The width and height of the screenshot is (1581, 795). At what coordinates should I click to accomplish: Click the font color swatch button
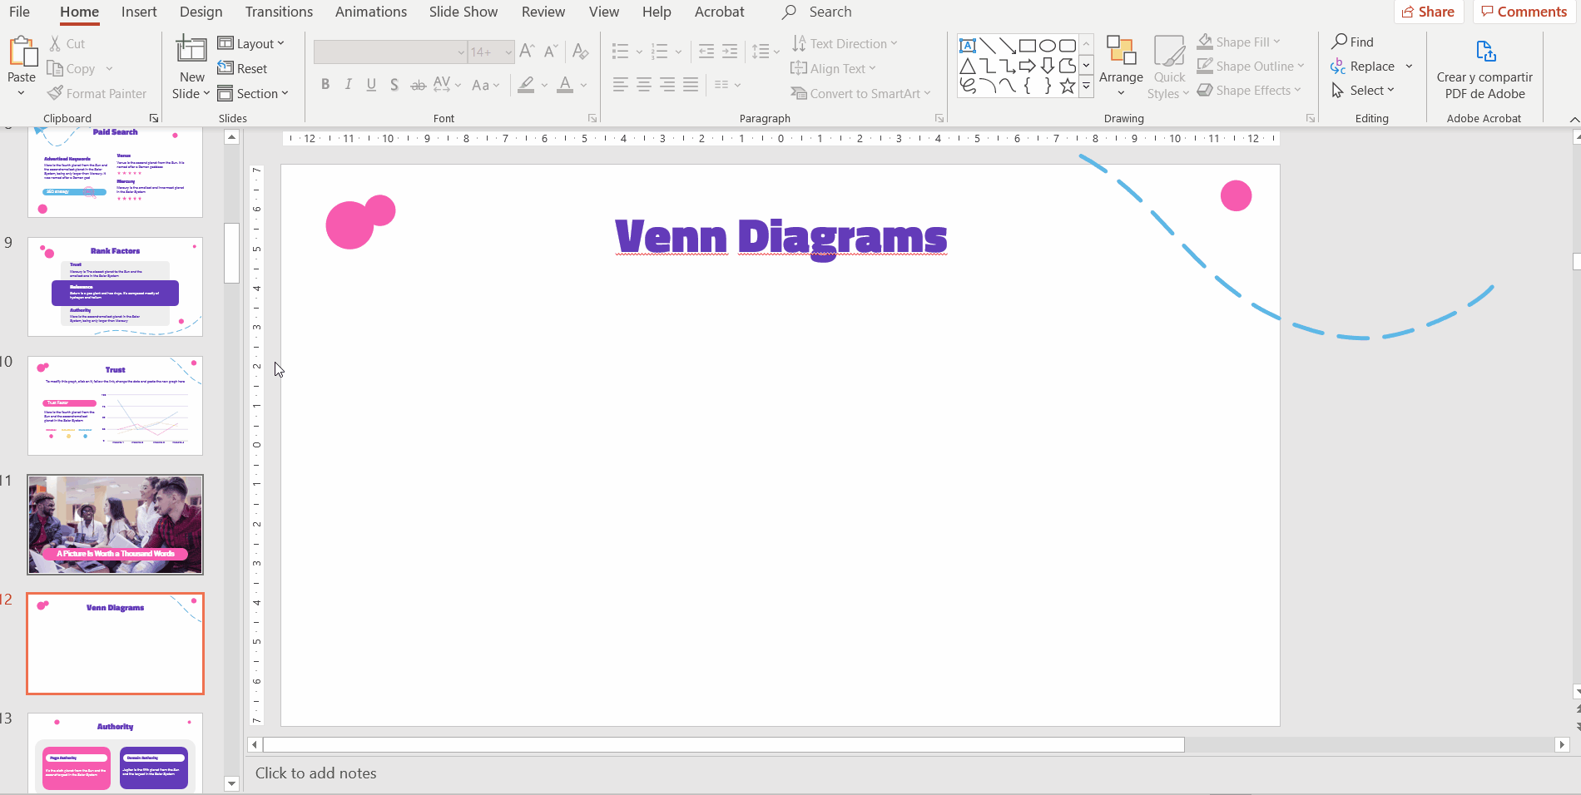coord(565,84)
